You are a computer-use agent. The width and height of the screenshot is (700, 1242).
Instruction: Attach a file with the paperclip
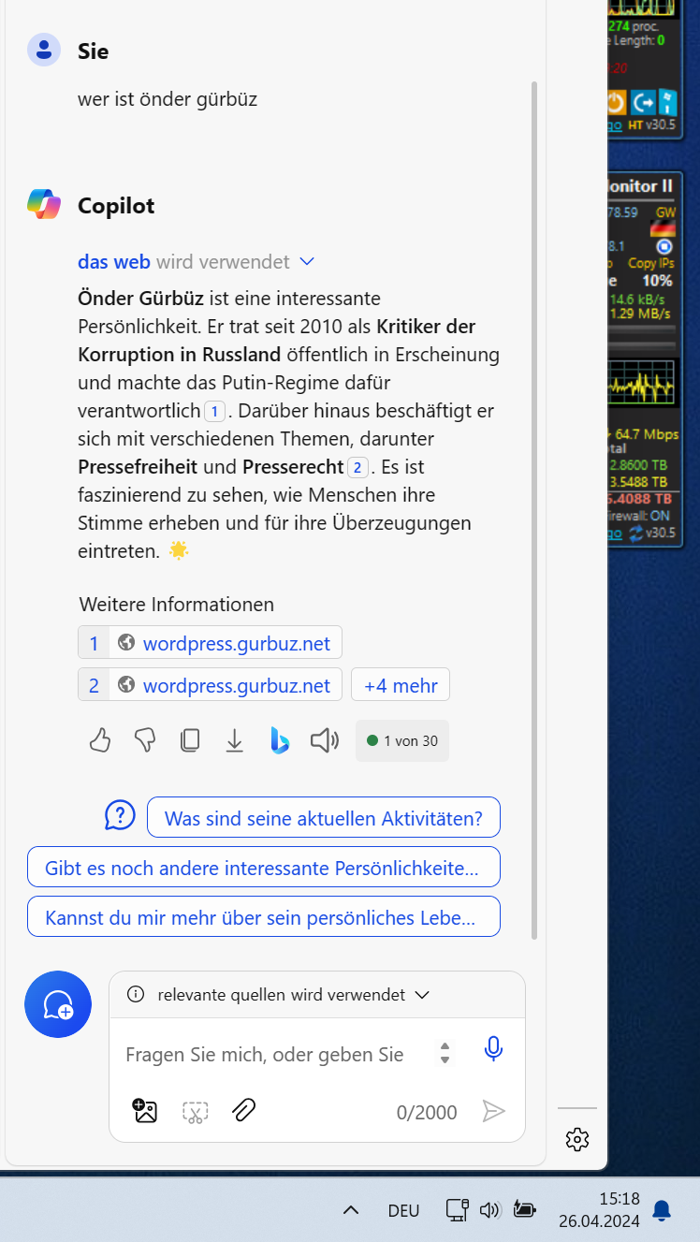(243, 1111)
